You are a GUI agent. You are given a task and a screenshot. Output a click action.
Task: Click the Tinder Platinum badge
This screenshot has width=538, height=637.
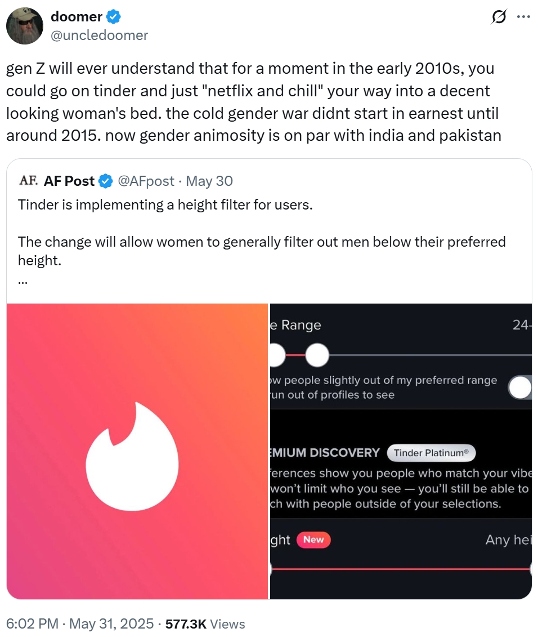click(431, 453)
